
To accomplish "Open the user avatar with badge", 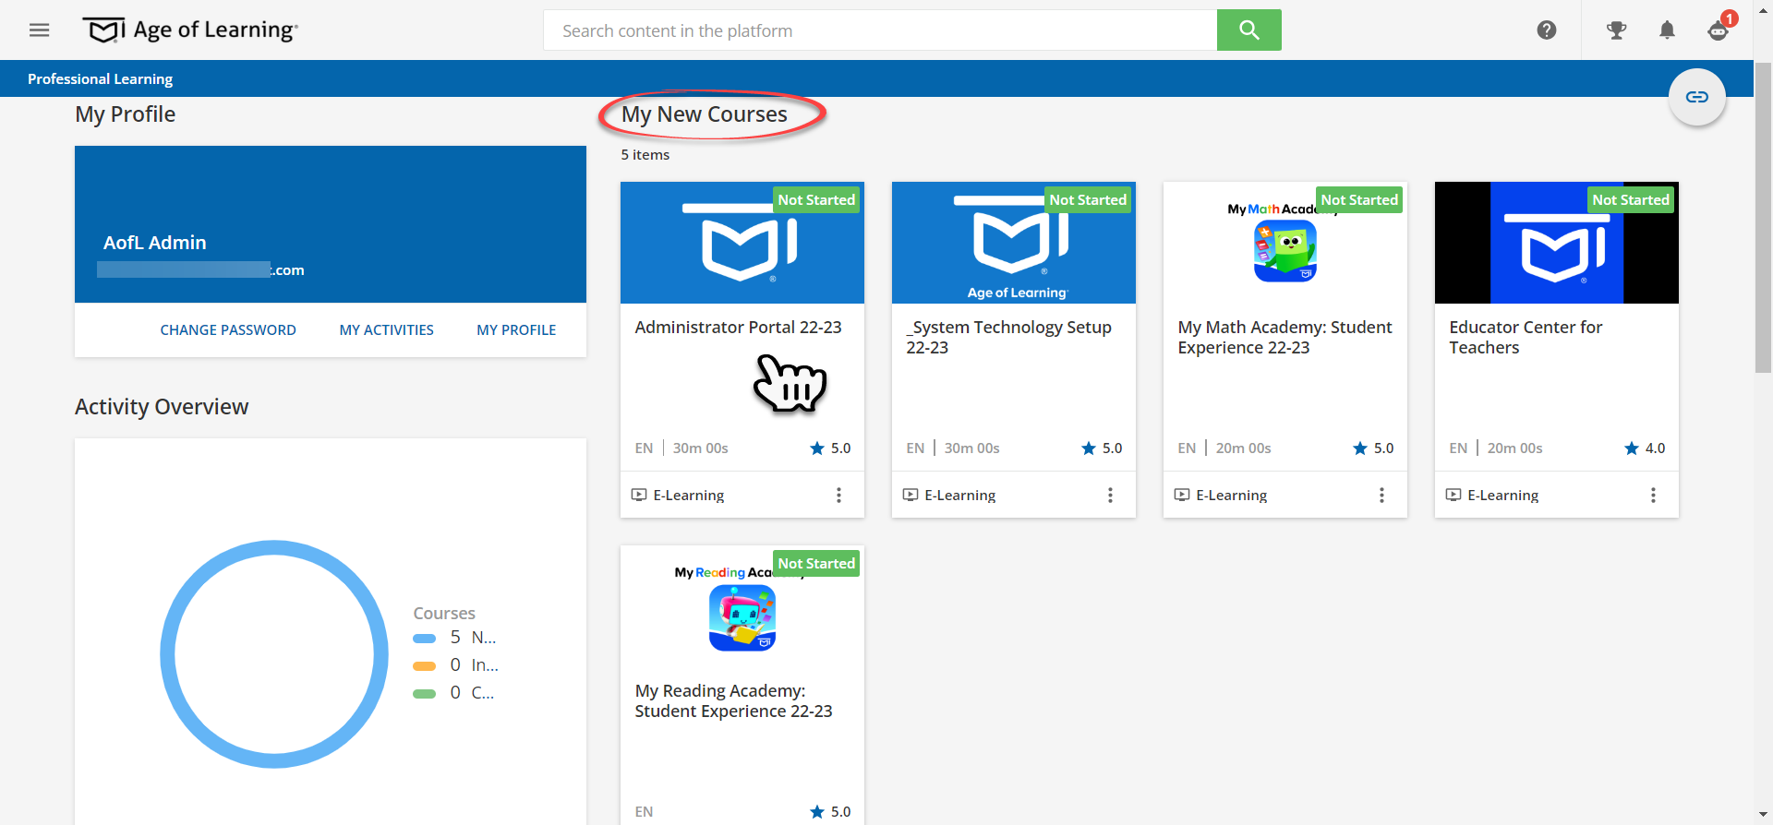I will 1719,29.
